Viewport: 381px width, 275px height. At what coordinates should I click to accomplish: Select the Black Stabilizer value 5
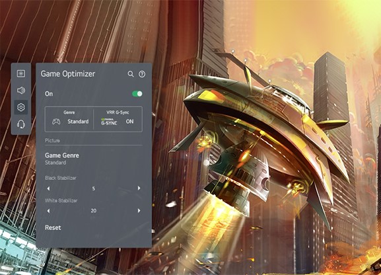[x=94, y=188]
